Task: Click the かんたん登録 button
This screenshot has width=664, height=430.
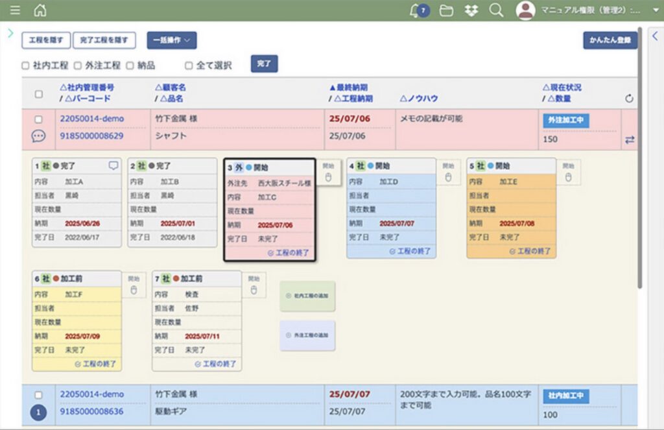Action: tap(610, 40)
